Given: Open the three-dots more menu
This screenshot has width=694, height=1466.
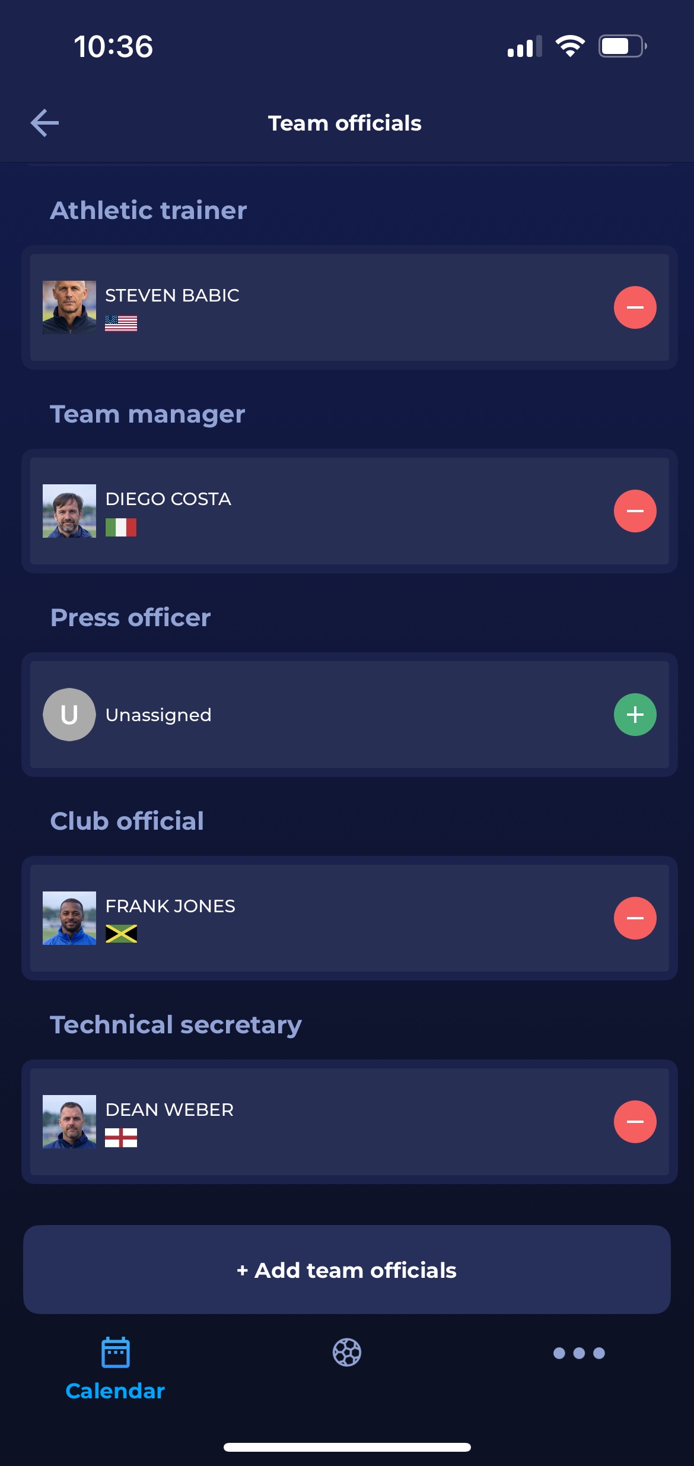Looking at the screenshot, I should point(579,1353).
